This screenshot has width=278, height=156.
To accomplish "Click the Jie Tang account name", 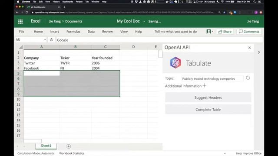I will (253, 21).
